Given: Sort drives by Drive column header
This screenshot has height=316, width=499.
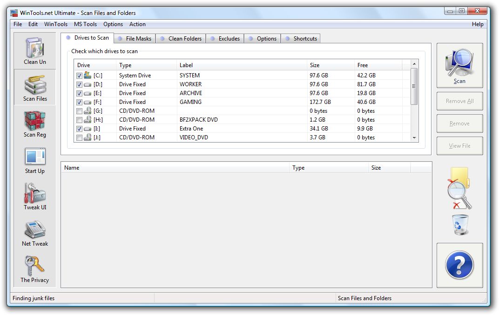Looking at the screenshot, I should pos(95,65).
